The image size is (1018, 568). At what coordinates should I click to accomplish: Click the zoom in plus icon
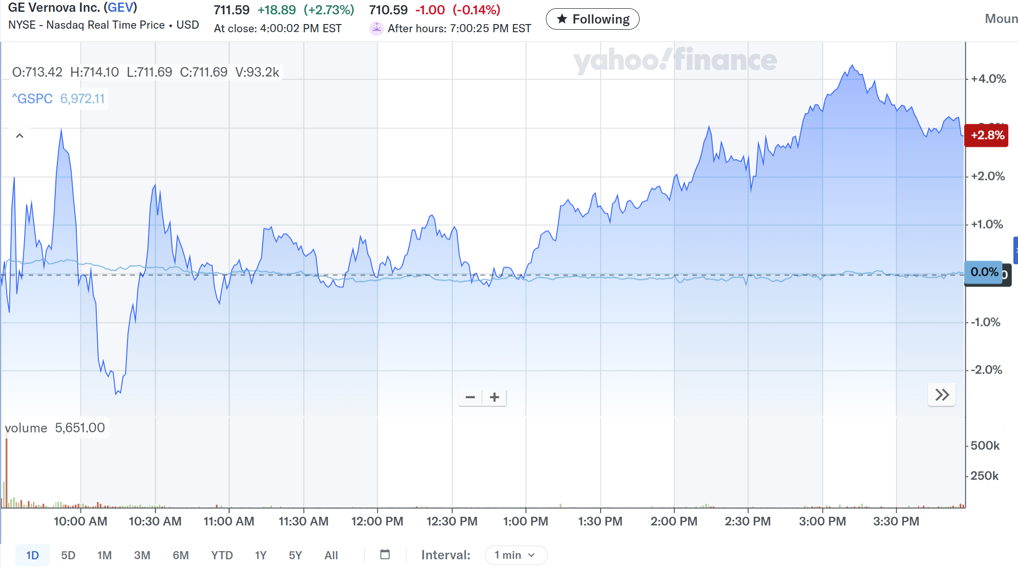point(494,397)
